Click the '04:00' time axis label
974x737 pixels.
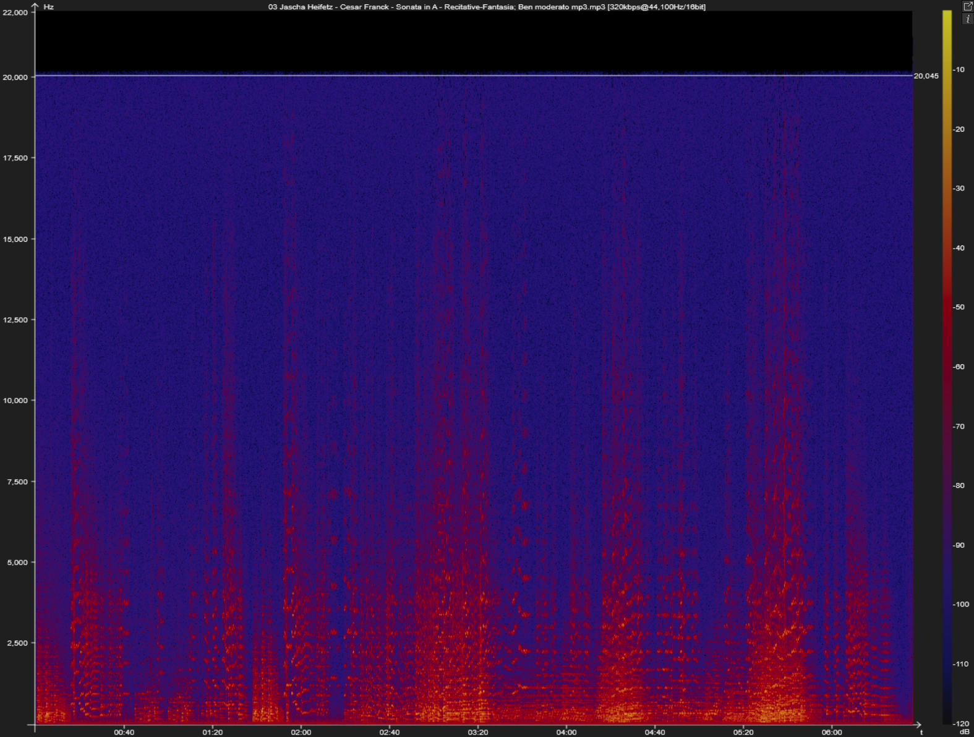566,733
